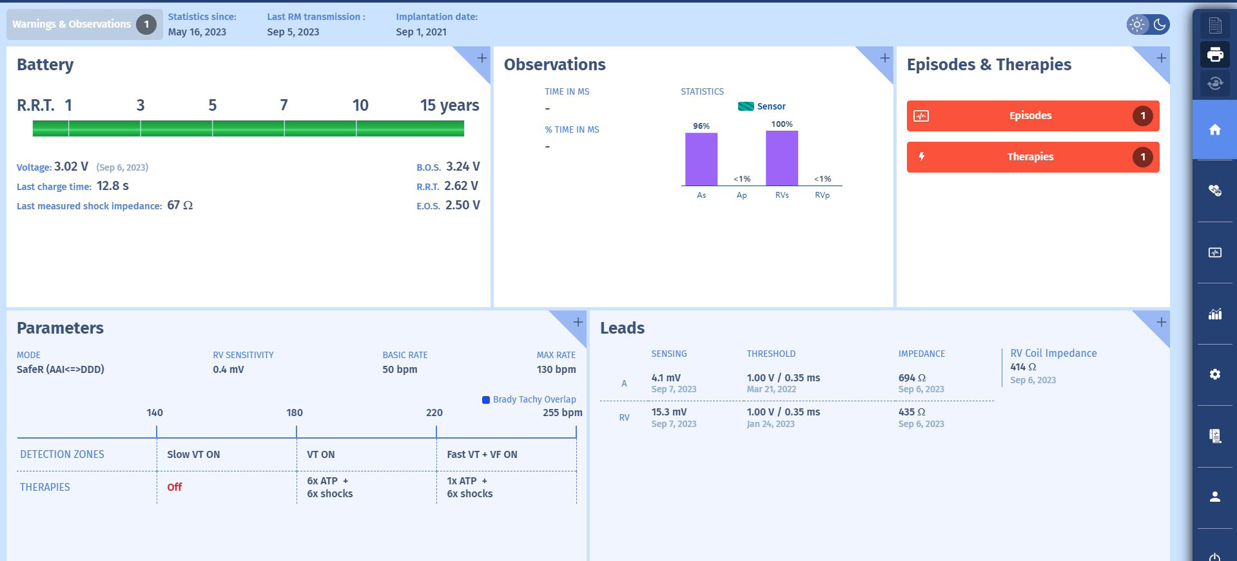This screenshot has width=1237, height=561.
Task: Open the home dashboard in the sidebar
Action: point(1215,130)
